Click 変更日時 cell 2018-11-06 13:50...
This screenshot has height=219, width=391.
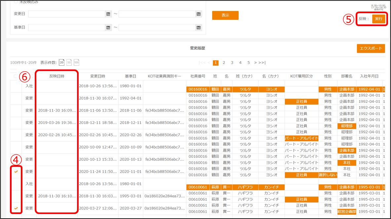98,110
